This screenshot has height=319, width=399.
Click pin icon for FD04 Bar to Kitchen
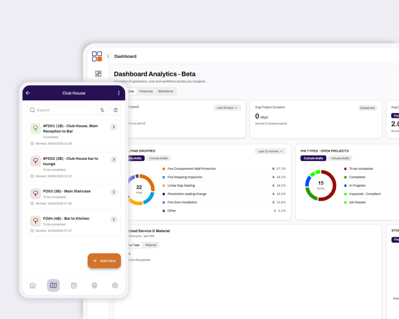click(35, 221)
